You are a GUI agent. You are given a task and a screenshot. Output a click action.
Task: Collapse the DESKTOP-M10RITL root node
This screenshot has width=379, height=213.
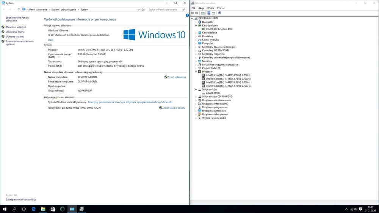click(x=193, y=18)
